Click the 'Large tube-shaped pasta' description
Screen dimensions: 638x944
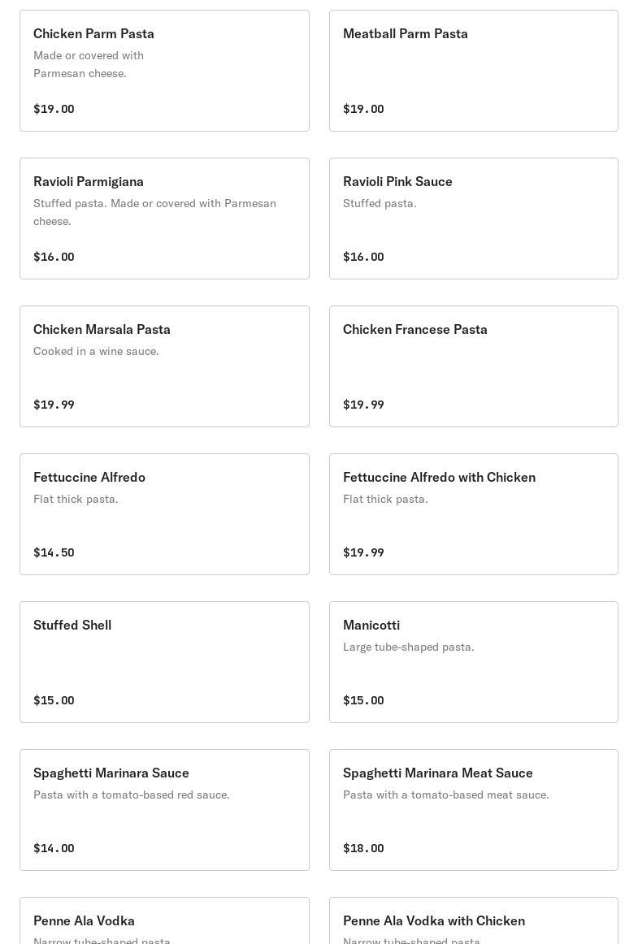pyautogui.click(x=409, y=647)
